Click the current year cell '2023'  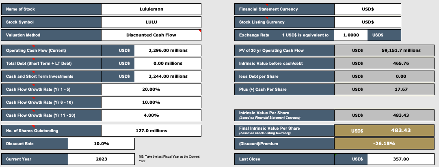pyautogui.click(x=102, y=159)
